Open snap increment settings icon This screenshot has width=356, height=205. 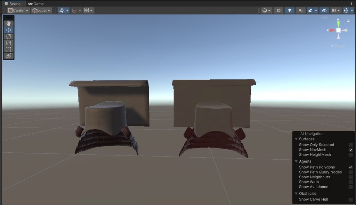tap(87, 10)
